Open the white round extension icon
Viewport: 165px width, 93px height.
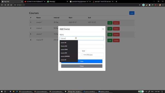pos(150,5)
